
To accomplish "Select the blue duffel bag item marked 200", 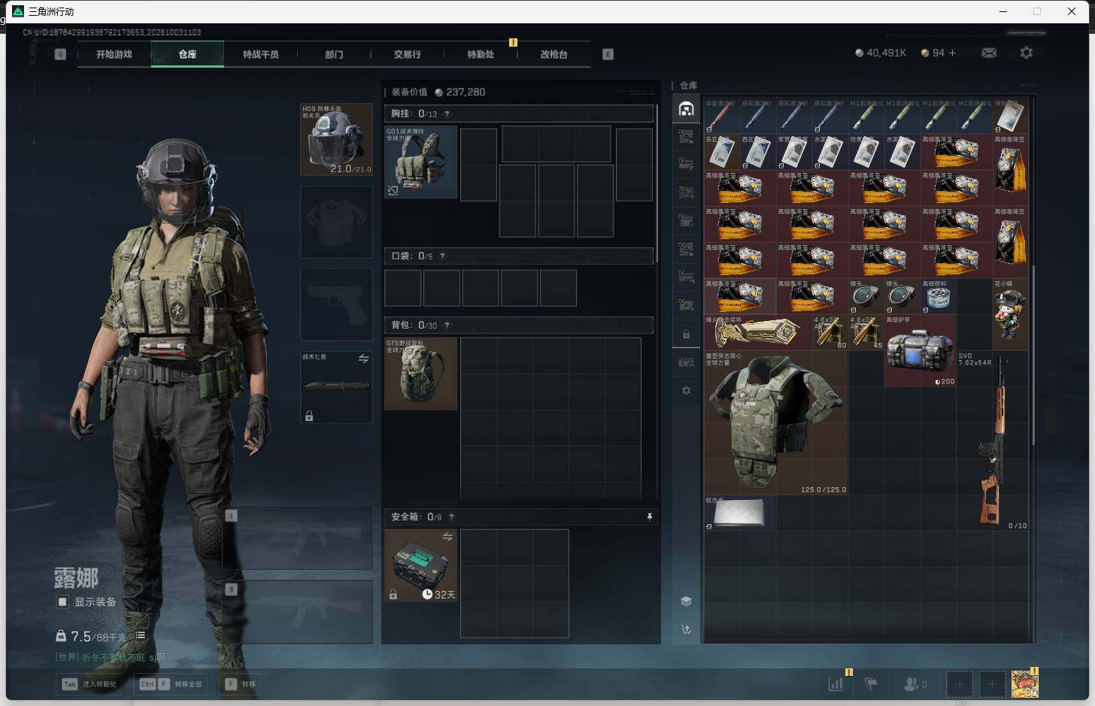I will point(920,351).
